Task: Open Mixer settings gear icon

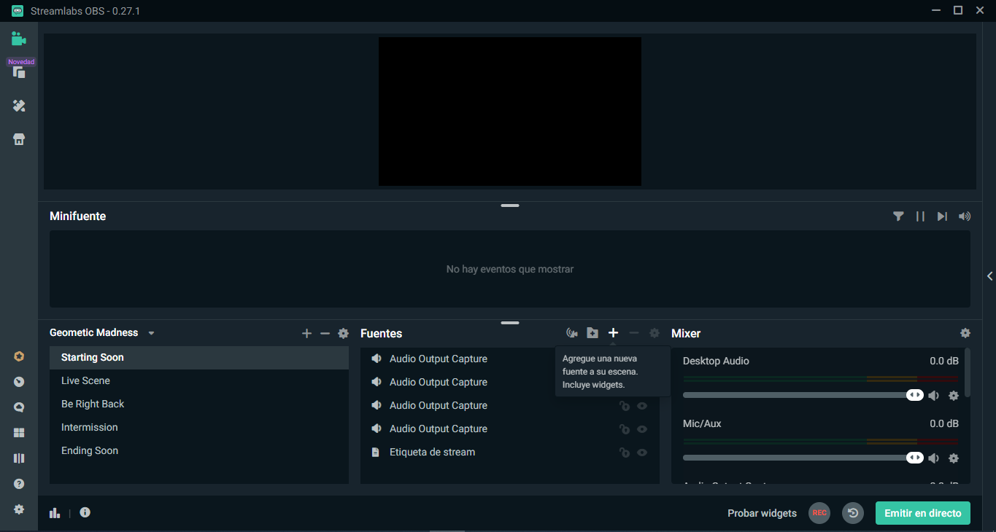Action: [x=965, y=333]
